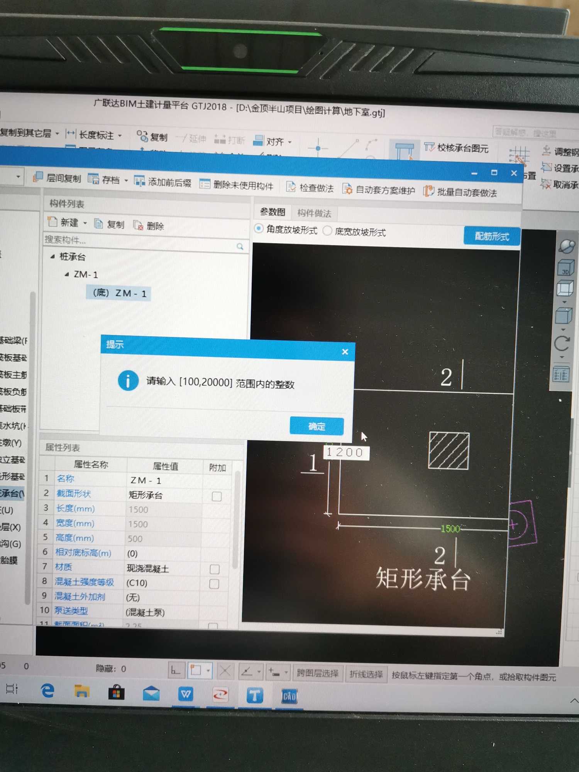Open Microsoft Store from taskbar
This screenshot has height=772, width=579.
[116, 693]
